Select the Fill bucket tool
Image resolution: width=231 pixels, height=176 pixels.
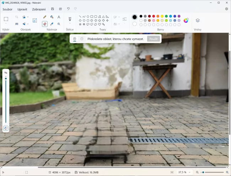(52, 17)
